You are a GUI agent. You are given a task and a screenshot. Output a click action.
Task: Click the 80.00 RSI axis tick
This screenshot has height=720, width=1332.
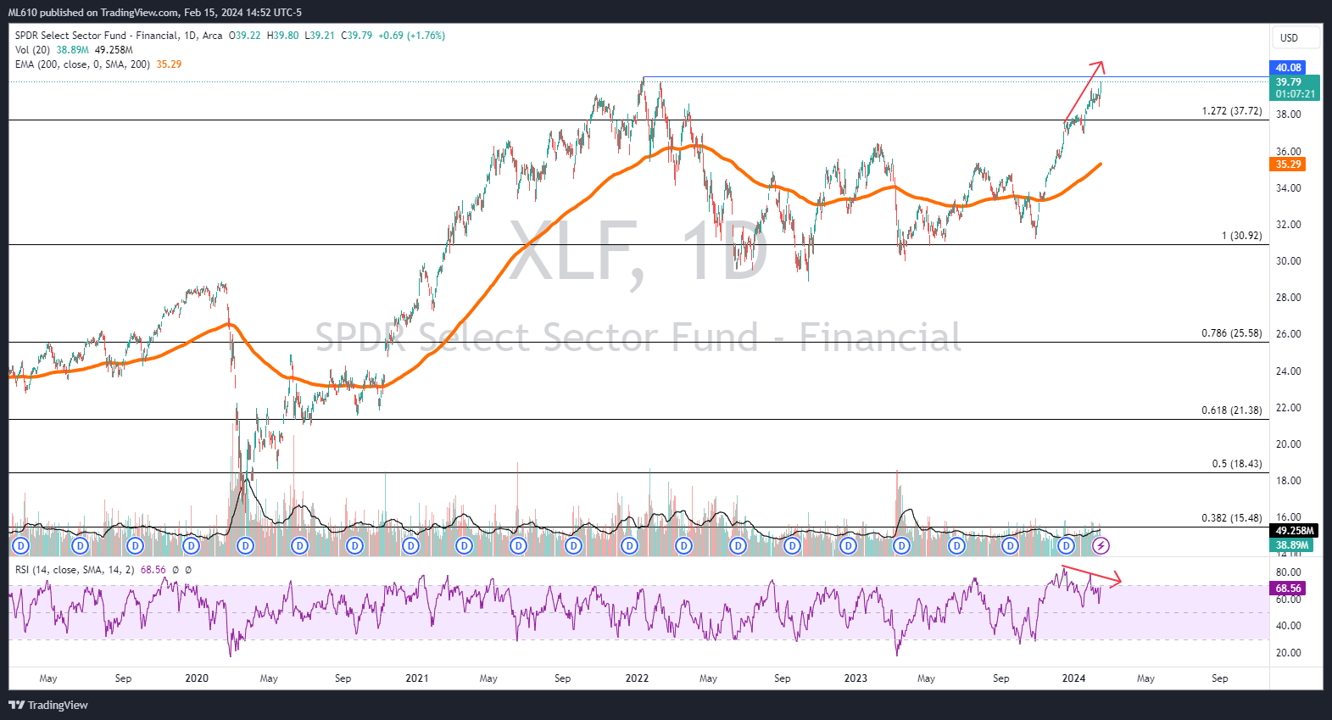coord(1288,572)
